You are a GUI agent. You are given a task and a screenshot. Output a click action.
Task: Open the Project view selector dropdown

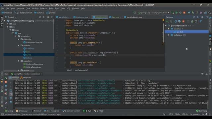[11, 17]
